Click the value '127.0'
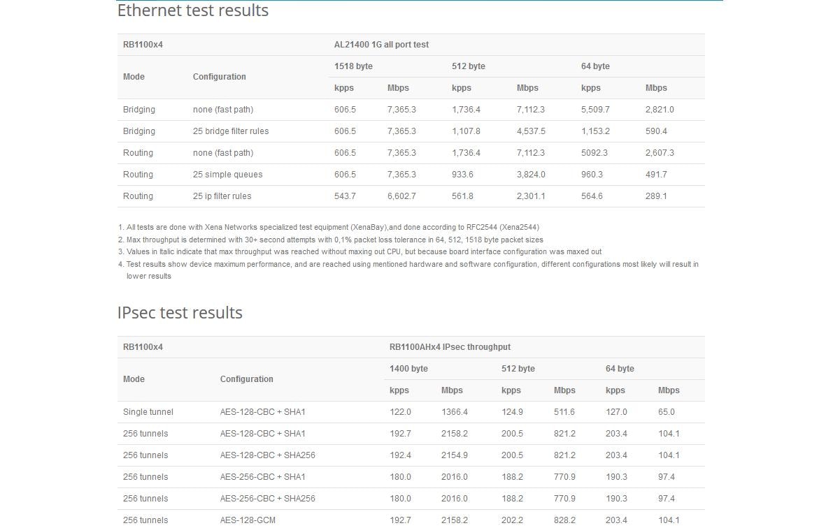The width and height of the screenshot is (840, 528). 616,412
